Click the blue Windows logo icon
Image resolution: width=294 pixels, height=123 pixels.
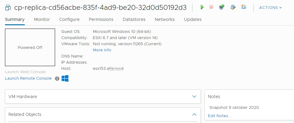coord(65,78)
